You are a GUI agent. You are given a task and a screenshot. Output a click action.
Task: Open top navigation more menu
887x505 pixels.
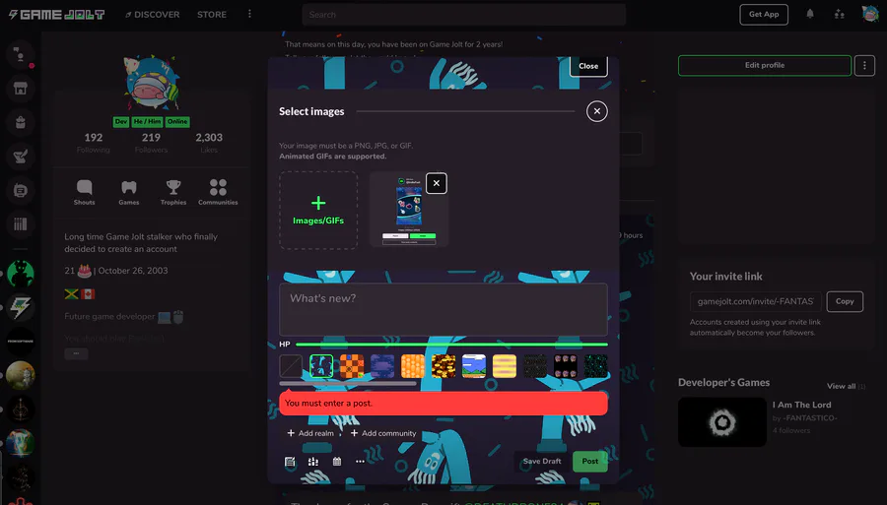(x=249, y=14)
